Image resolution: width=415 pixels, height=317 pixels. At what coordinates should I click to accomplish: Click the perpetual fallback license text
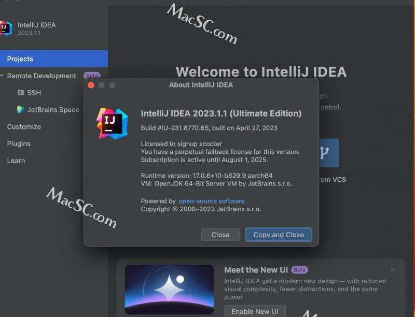pyautogui.click(x=220, y=152)
